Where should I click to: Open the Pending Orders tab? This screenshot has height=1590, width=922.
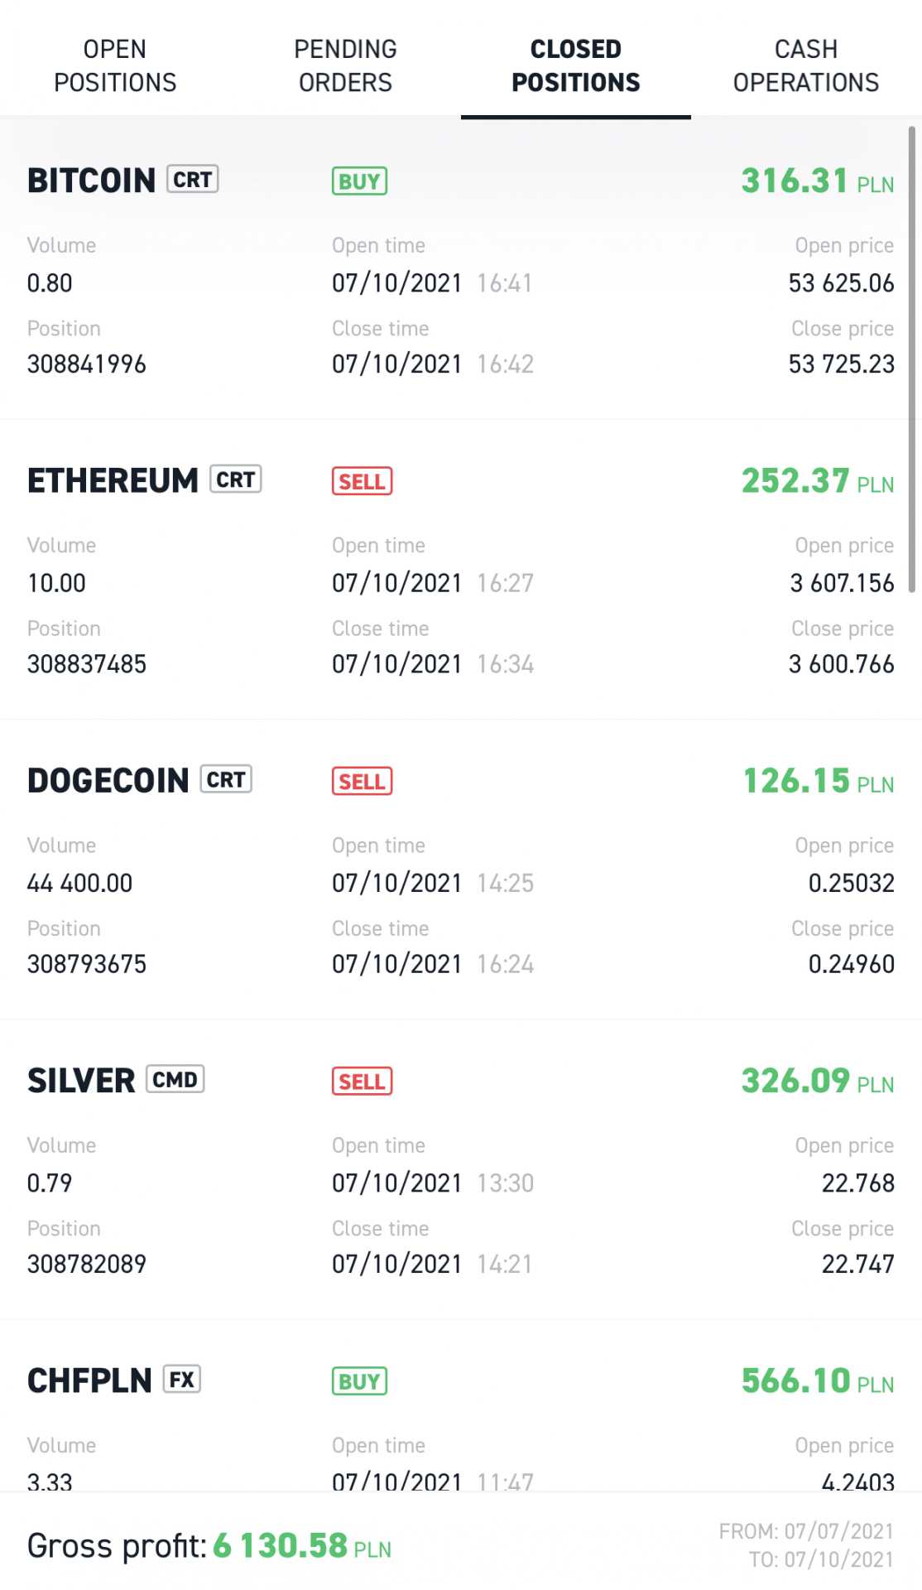click(345, 65)
